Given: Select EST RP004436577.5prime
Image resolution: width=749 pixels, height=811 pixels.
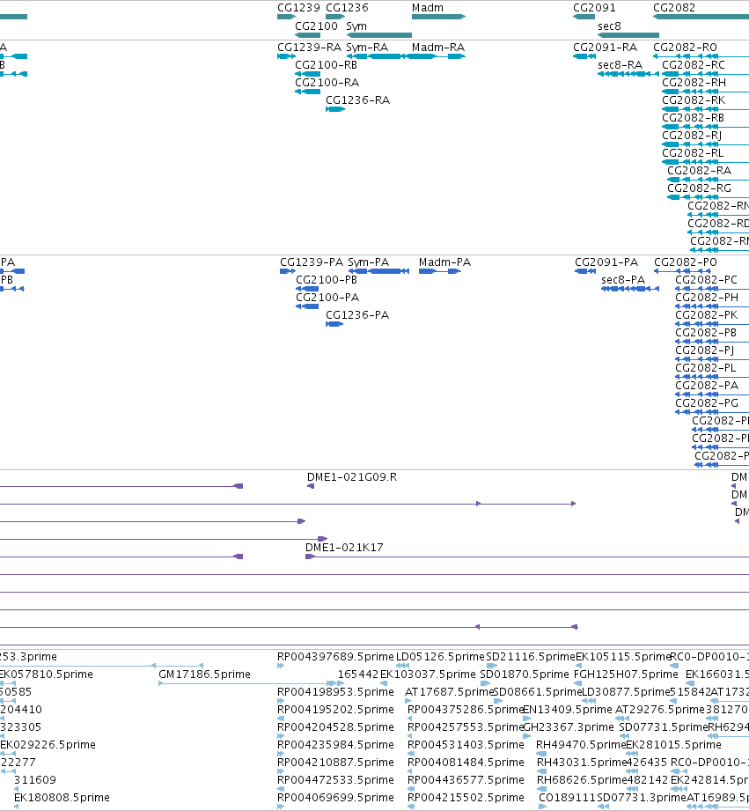Looking at the screenshot, I should coord(410,789).
